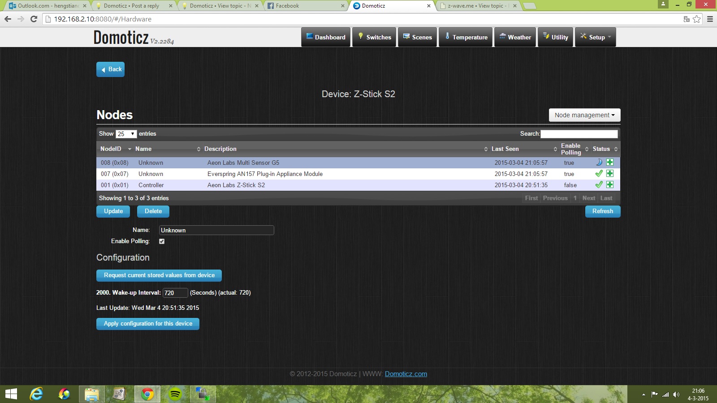Sort table by Description column
Viewport: 717px width, 403px height.
tap(346, 149)
